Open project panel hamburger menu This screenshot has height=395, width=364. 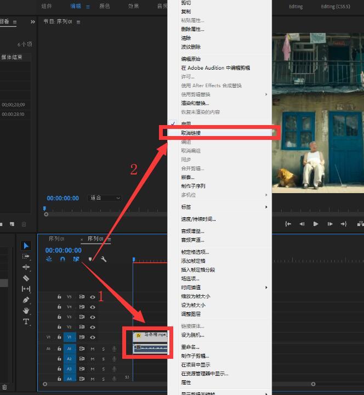click(x=15, y=22)
